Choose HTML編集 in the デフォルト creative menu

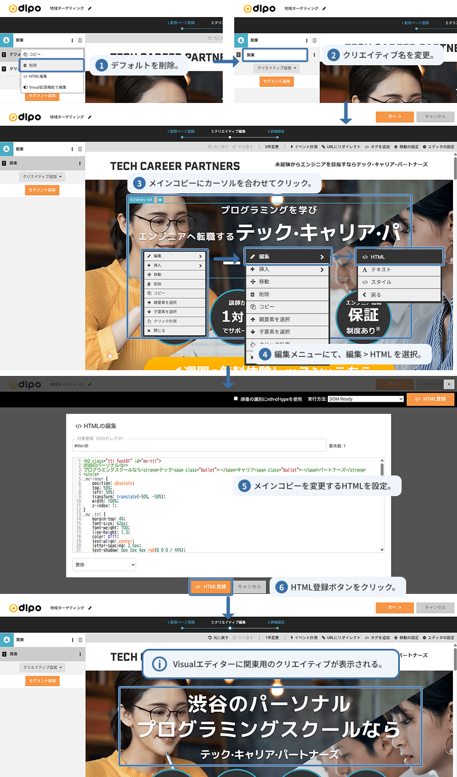[x=52, y=76]
